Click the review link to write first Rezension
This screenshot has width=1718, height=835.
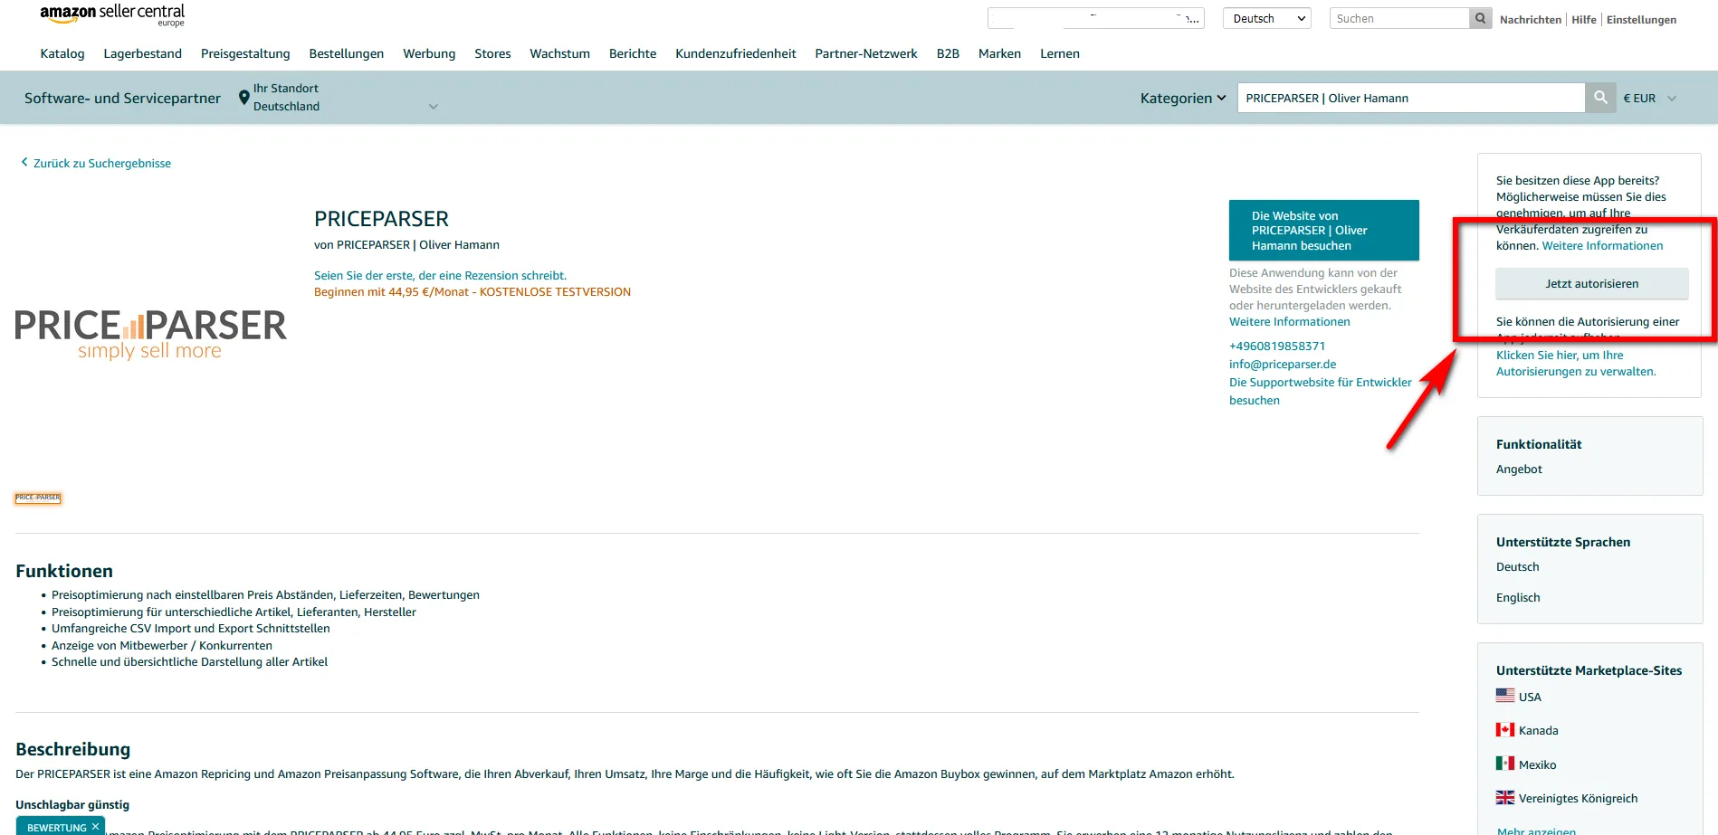tap(440, 275)
